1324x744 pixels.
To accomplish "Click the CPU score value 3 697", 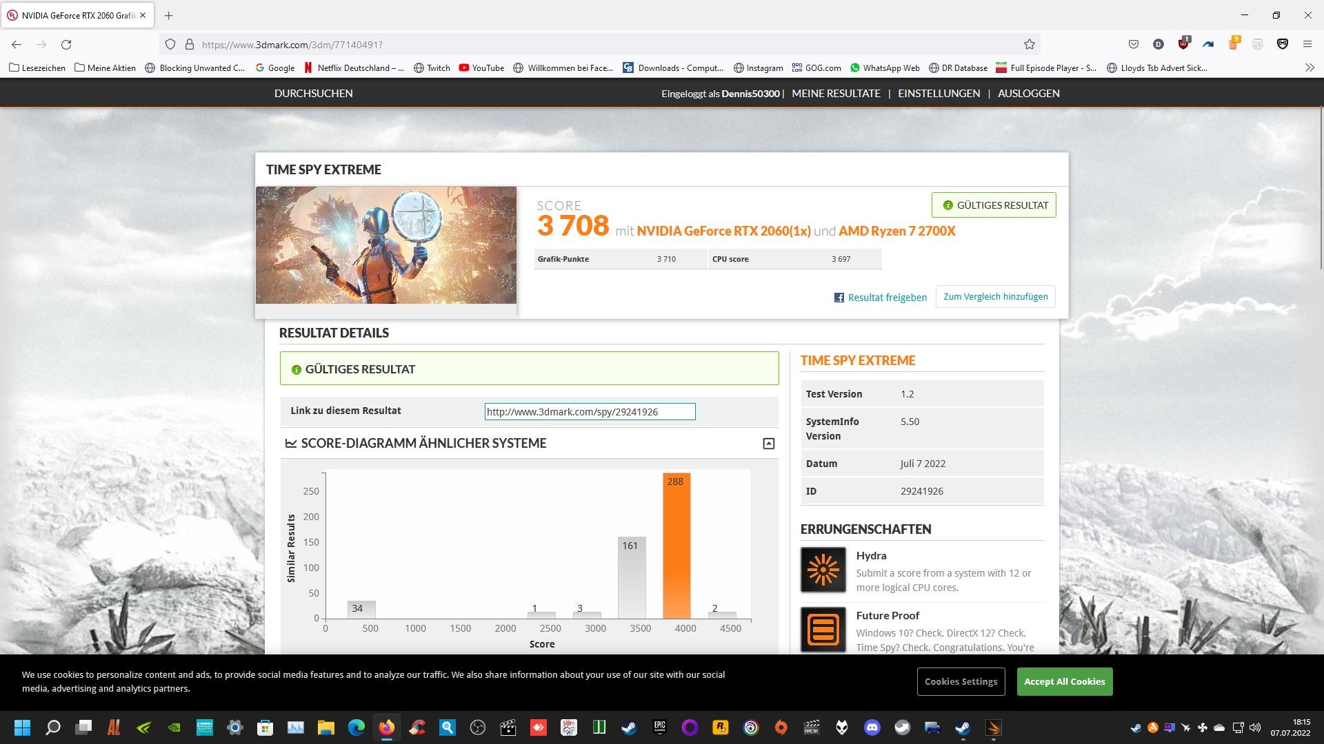I will 841,259.
